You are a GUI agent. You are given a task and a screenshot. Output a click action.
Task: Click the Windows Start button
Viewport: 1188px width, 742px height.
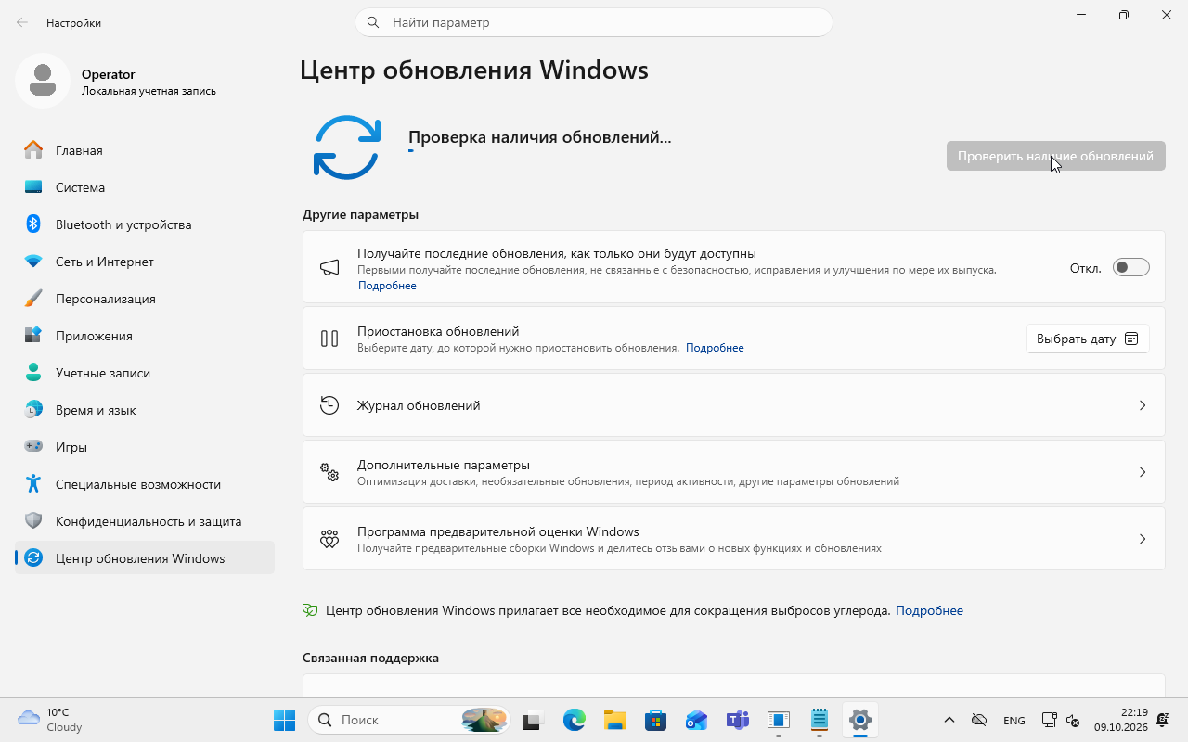(x=284, y=720)
